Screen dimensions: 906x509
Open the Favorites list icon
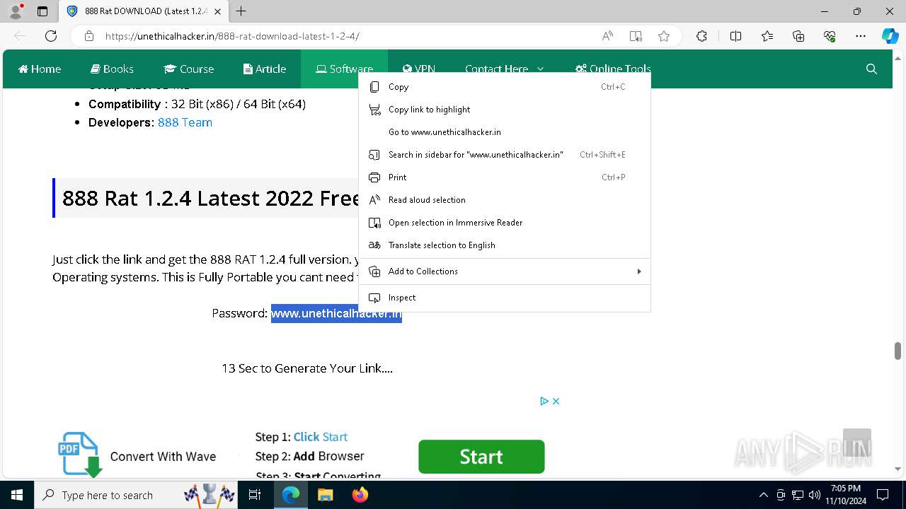767,36
